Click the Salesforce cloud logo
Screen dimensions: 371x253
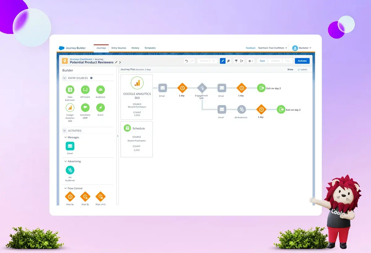pyautogui.click(x=62, y=48)
